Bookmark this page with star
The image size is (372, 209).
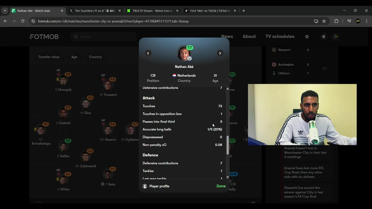pos(324,21)
